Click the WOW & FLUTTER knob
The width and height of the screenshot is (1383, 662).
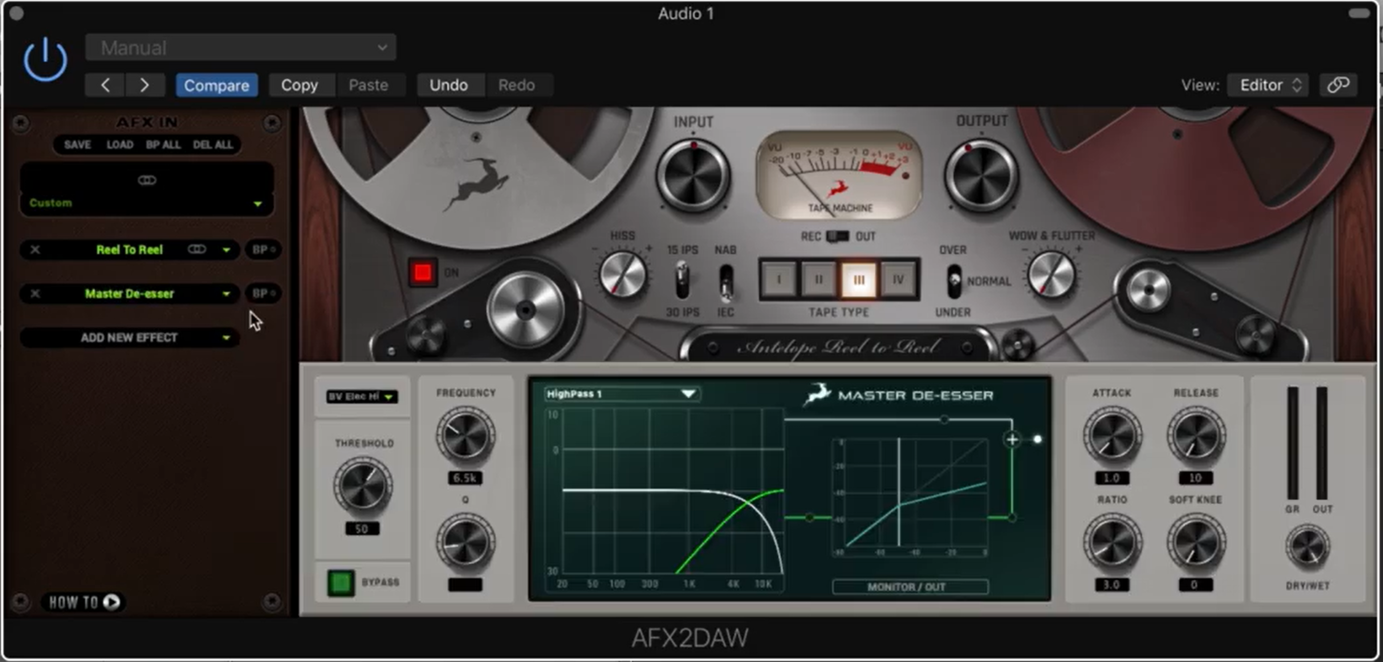[x=1051, y=274]
